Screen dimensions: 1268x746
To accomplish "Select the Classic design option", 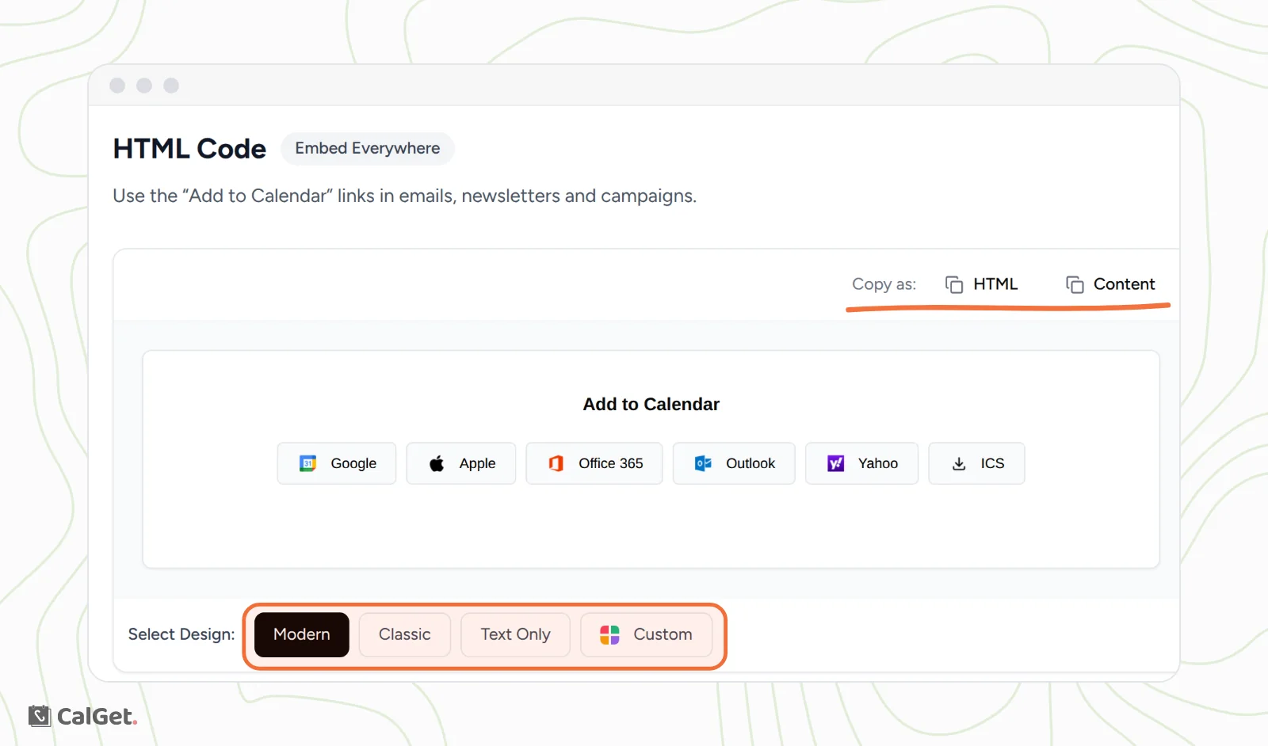I will tap(405, 634).
